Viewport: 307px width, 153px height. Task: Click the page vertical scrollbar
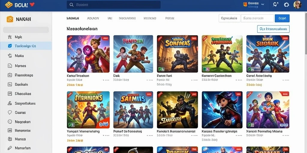306,33
